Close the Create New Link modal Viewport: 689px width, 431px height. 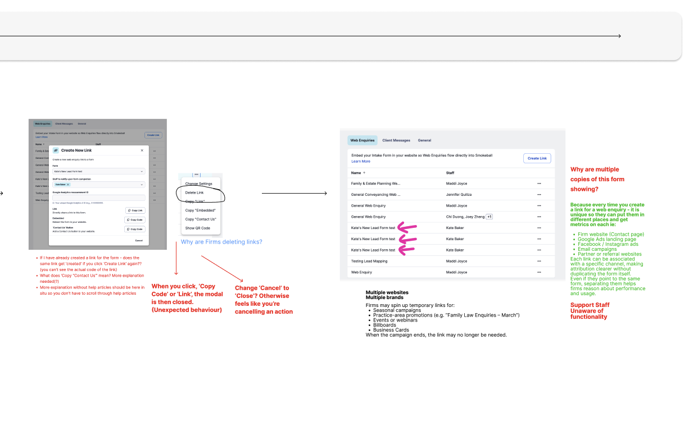click(142, 150)
